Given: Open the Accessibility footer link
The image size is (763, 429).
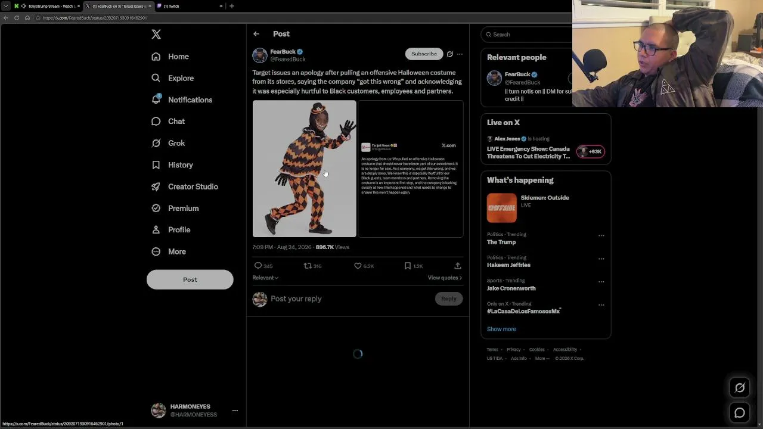Looking at the screenshot, I should pos(565,350).
